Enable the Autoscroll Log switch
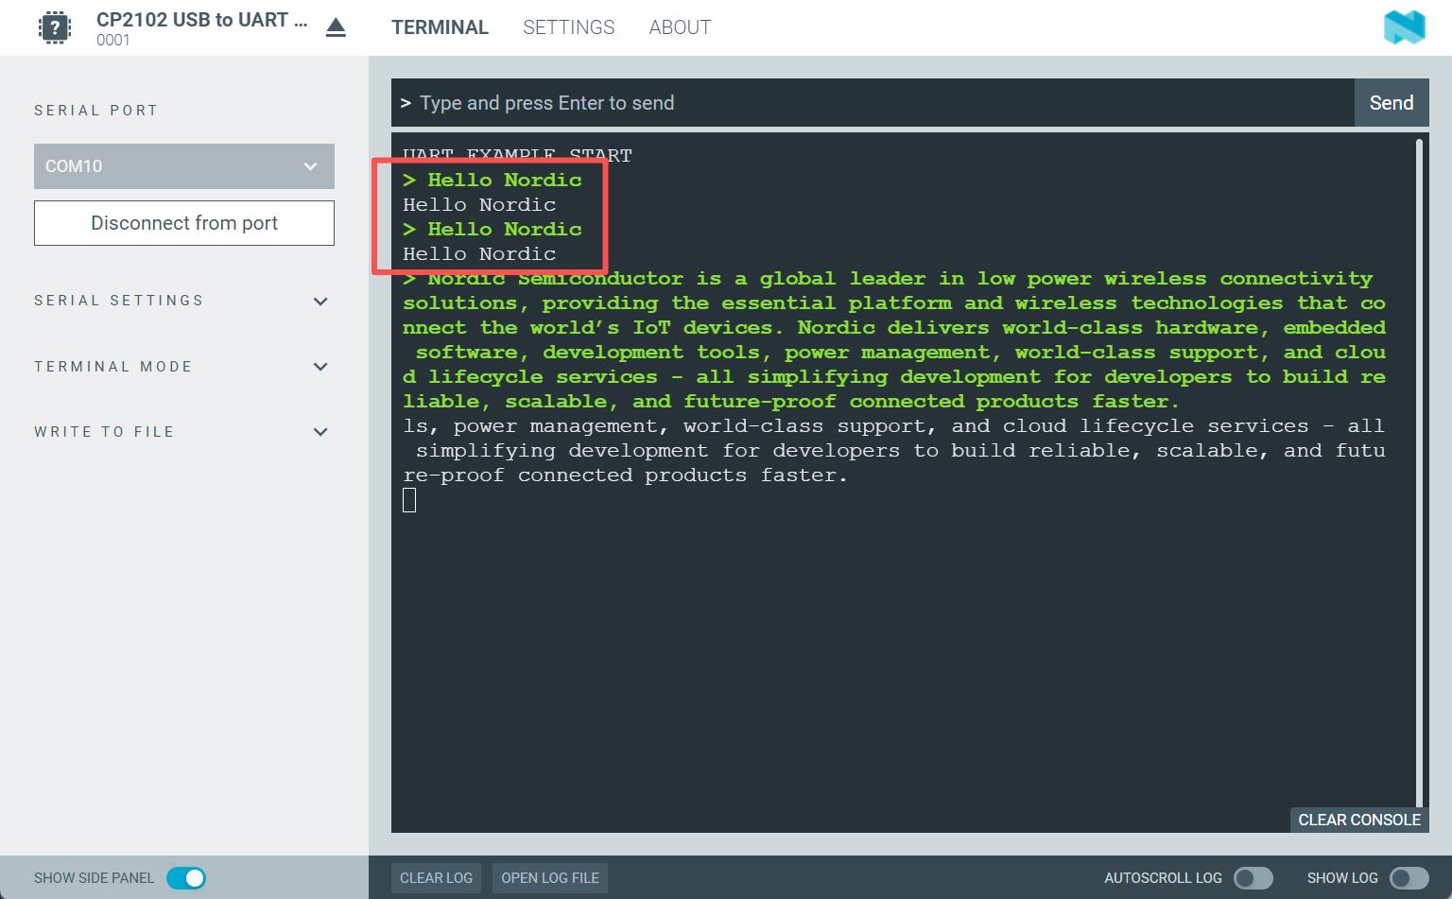 point(1253,878)
